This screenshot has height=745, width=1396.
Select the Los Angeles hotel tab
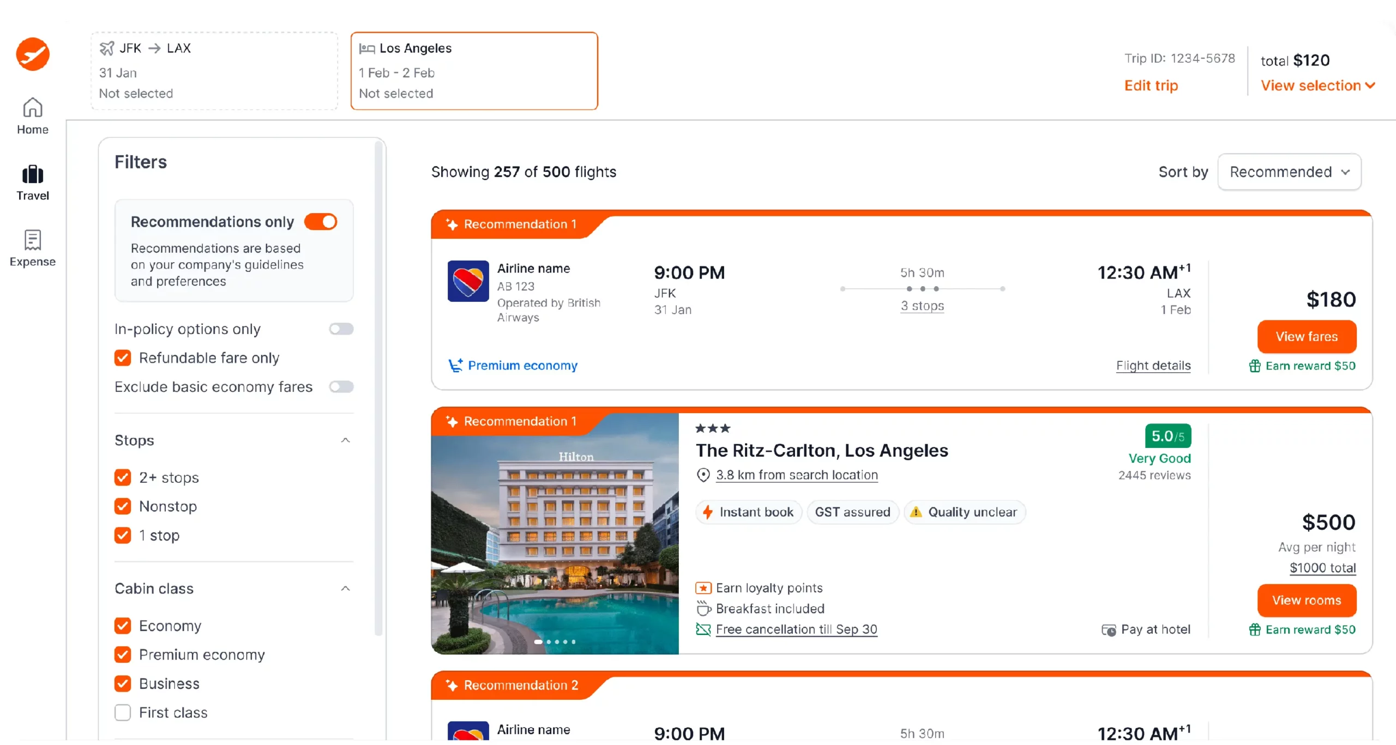point(474,71)
